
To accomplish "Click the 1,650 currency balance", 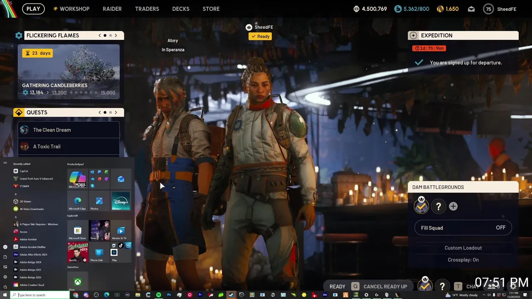I will (448, 9).
